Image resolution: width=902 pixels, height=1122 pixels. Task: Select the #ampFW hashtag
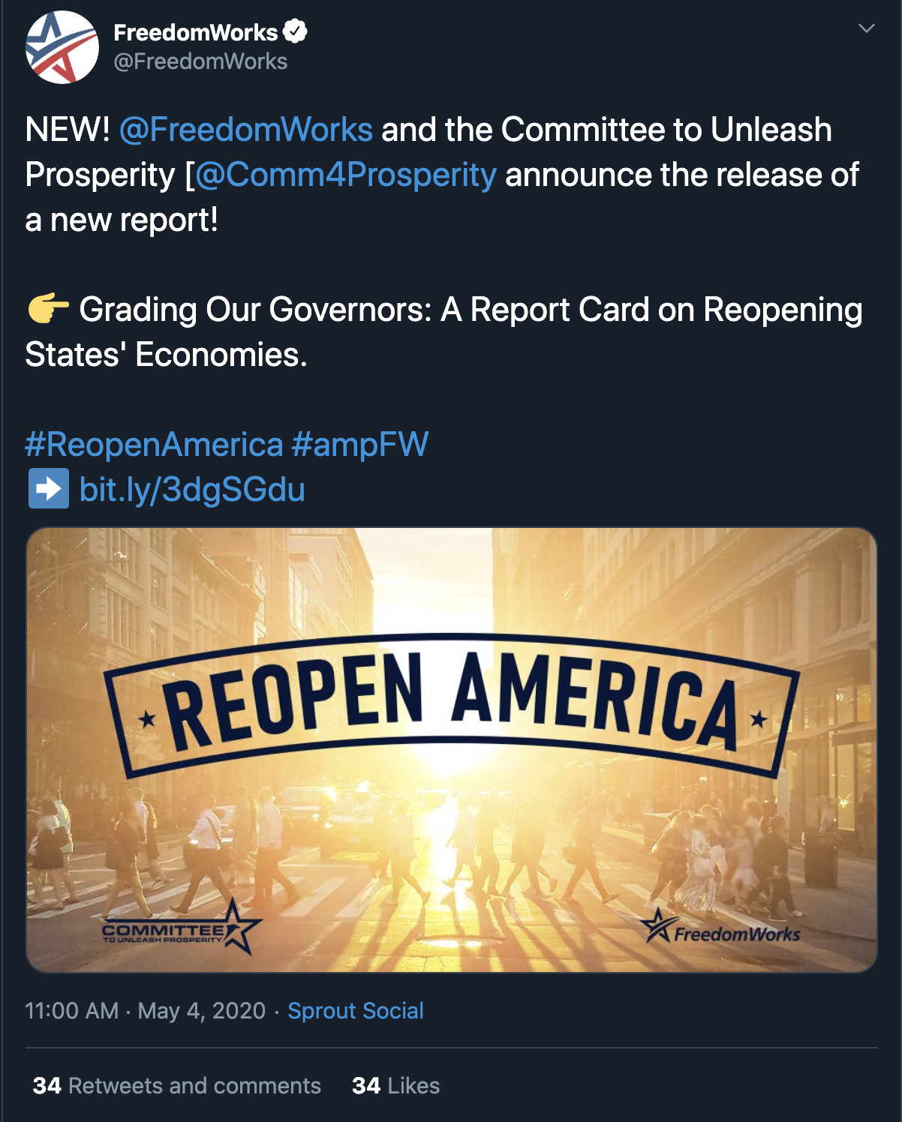359,444
